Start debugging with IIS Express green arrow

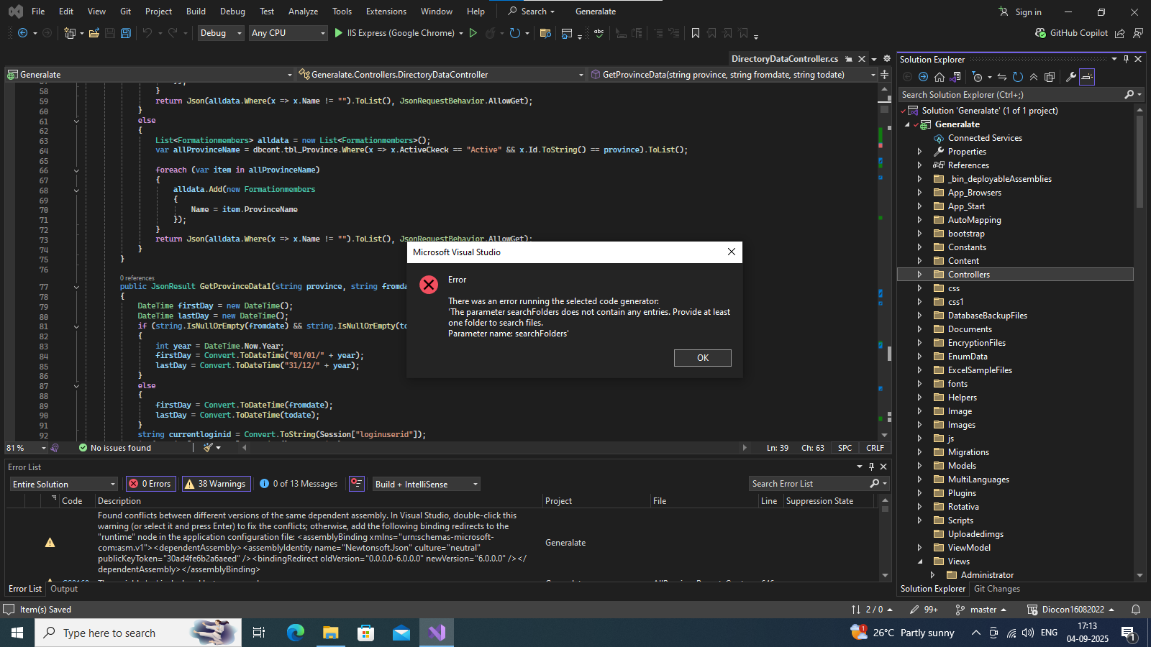[339, 33]
